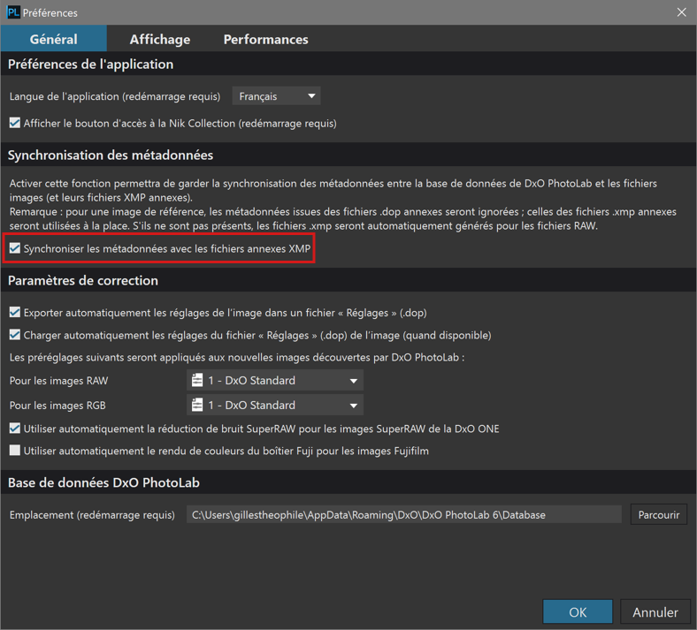Open the RGB images preset dropdown
Image resolution: width=697 pixels, height=630 pixels.
pos(275,405)
